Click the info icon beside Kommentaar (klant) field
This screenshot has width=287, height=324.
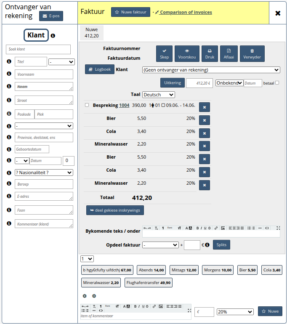click(9, 223)
